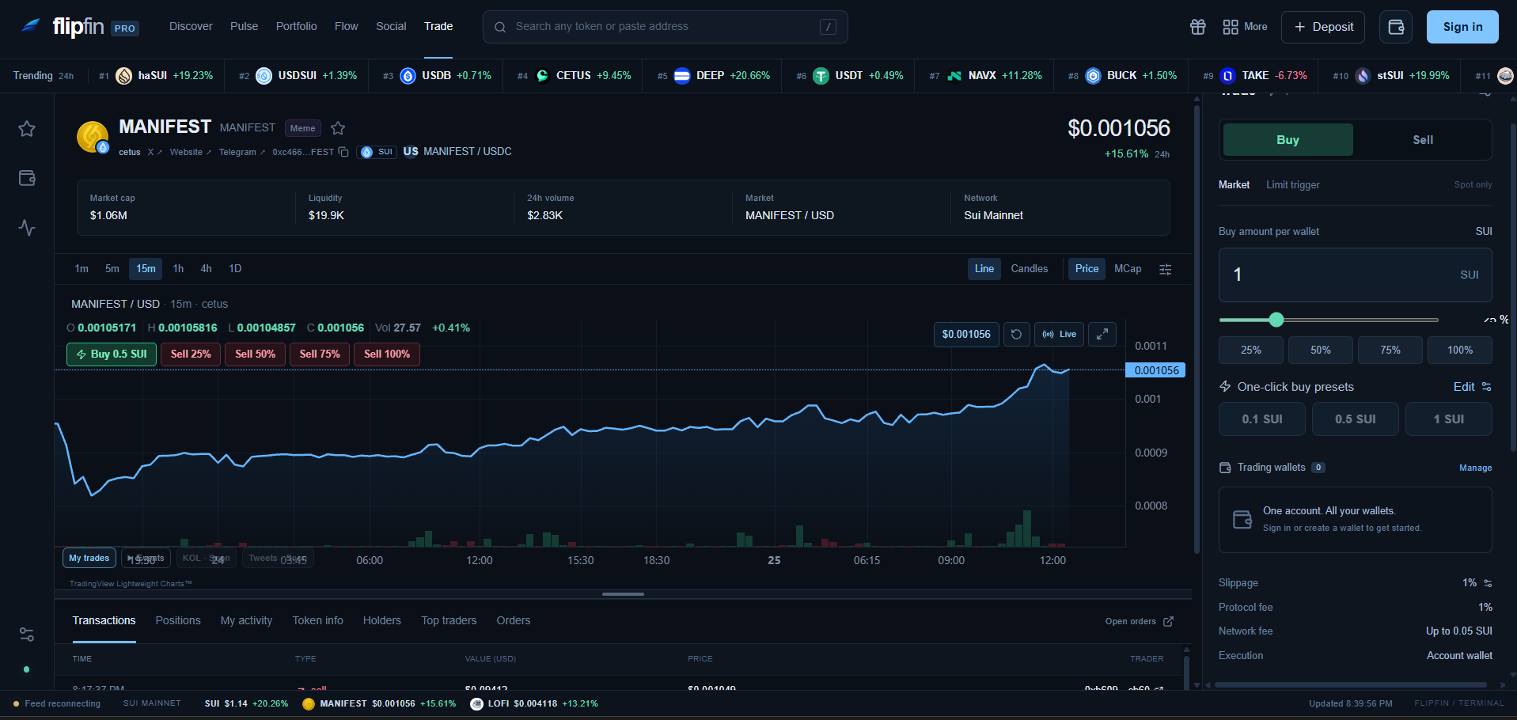Switch chart to Candles mode
1517x720 pixels.
1030,269
